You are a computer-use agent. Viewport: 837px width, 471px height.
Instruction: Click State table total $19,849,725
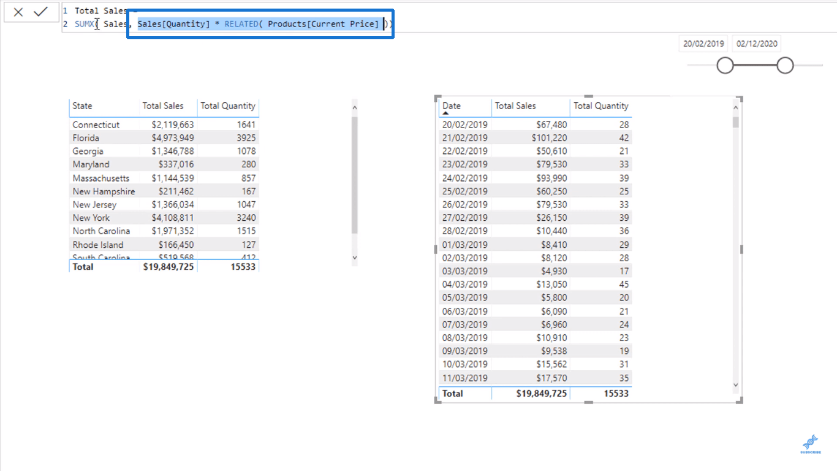click(x=169, y=267)
